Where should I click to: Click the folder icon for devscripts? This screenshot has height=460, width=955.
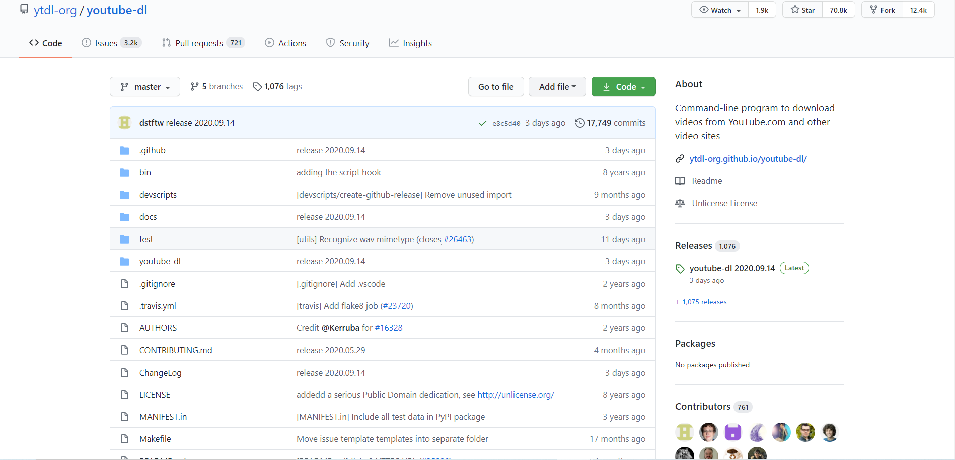(124, 195)
